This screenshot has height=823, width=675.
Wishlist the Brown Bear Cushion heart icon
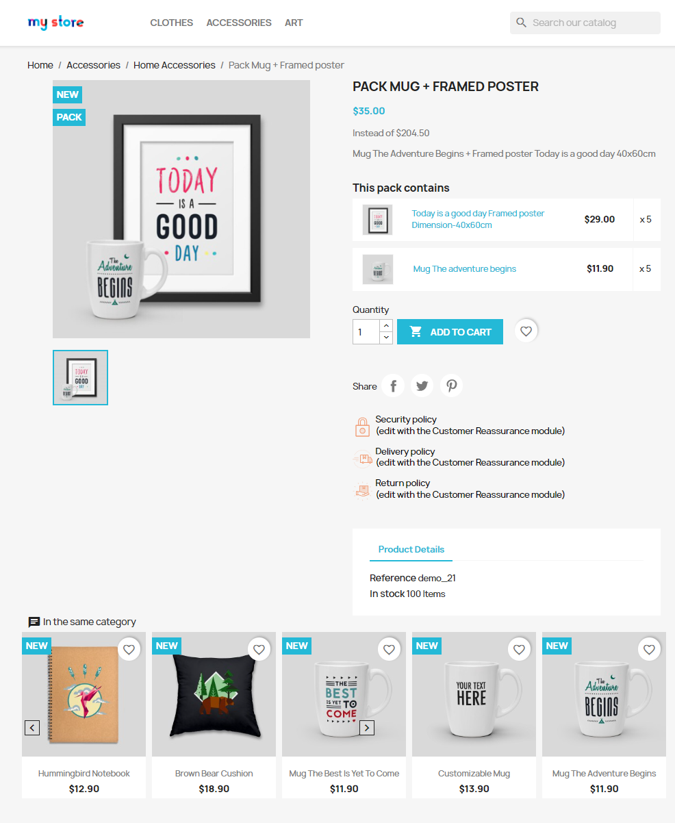click(259, 648)
